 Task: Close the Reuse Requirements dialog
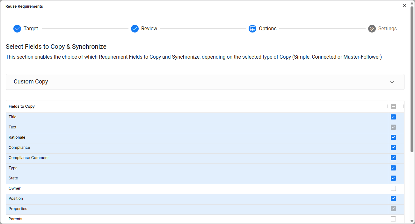(x=404, y=6)
